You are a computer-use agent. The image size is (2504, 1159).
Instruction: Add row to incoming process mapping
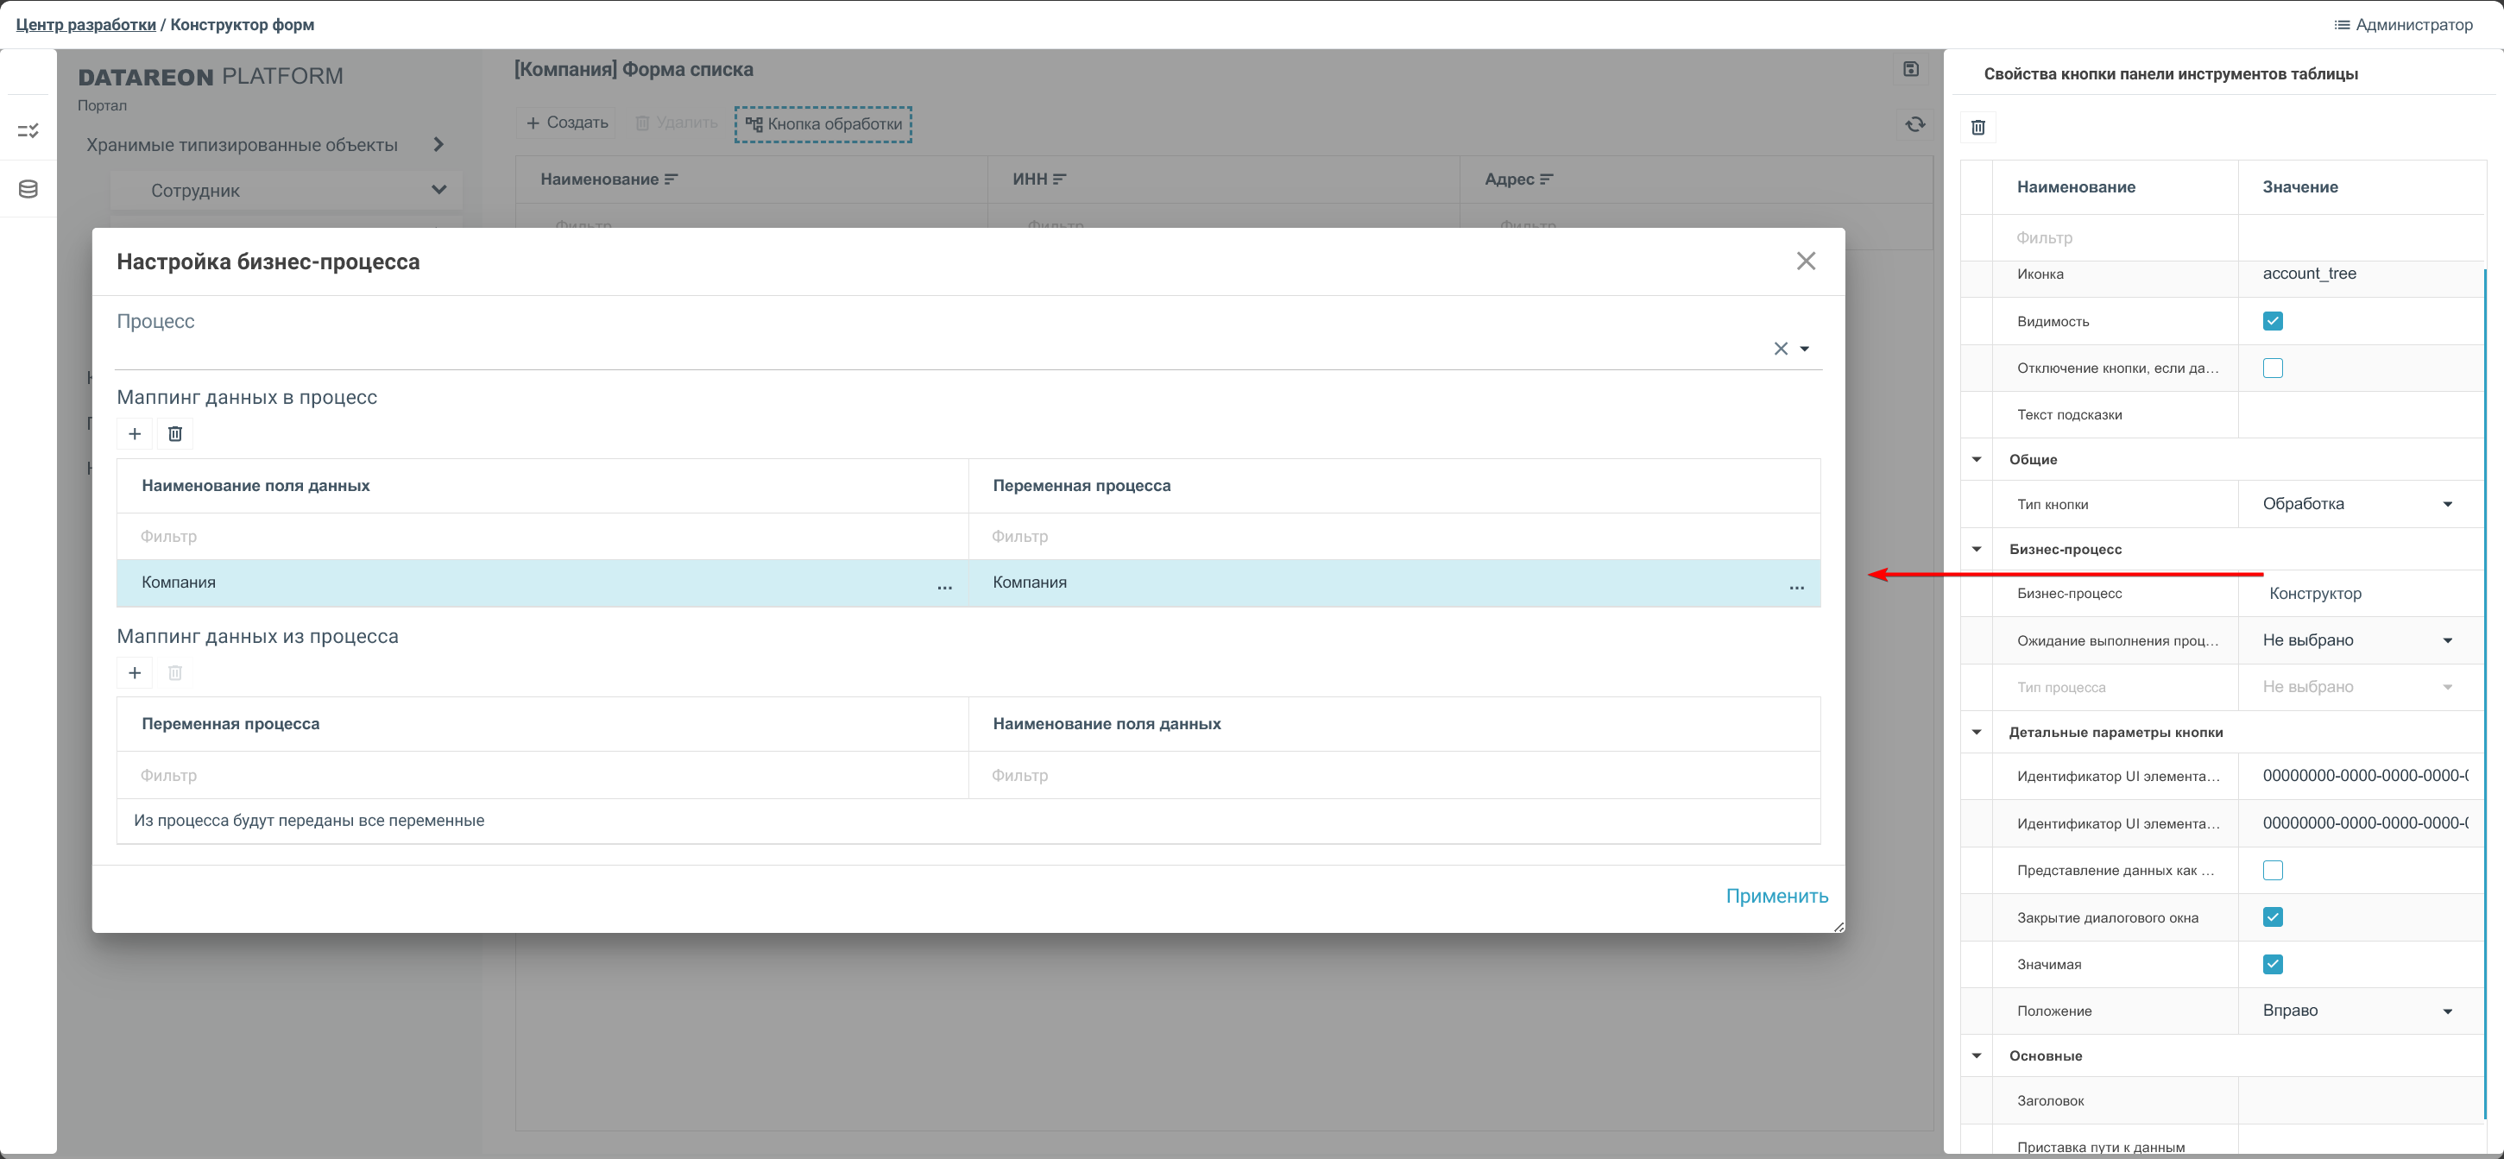click(x=136, y=433)
